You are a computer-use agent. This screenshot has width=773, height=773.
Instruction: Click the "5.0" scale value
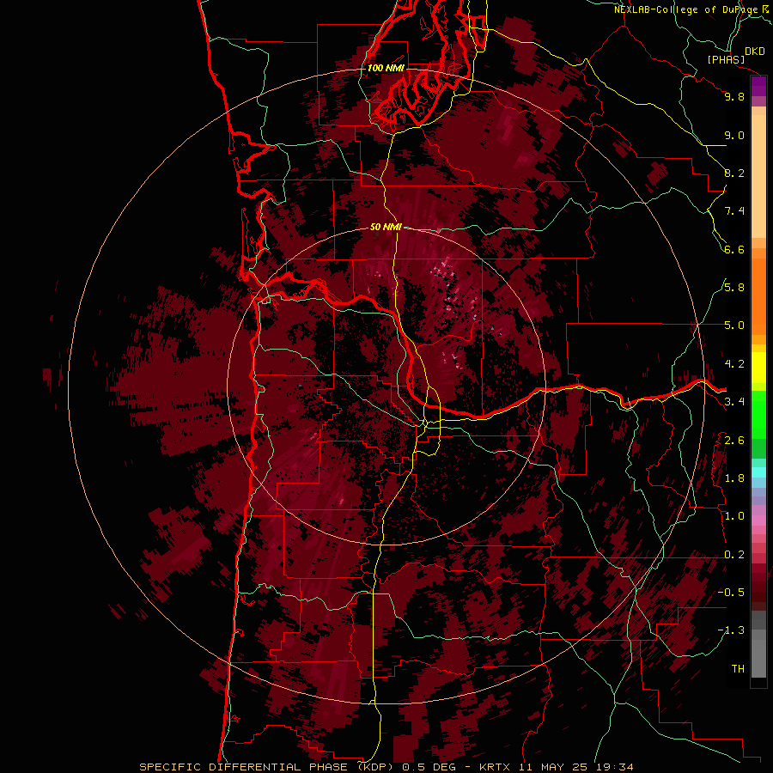coord(734,326)
